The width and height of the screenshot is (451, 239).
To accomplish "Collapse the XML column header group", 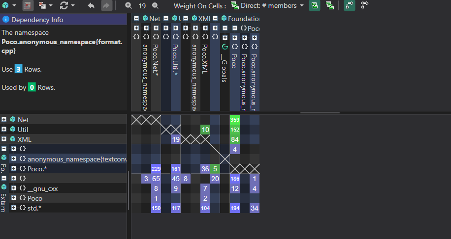I will (186, 18).
